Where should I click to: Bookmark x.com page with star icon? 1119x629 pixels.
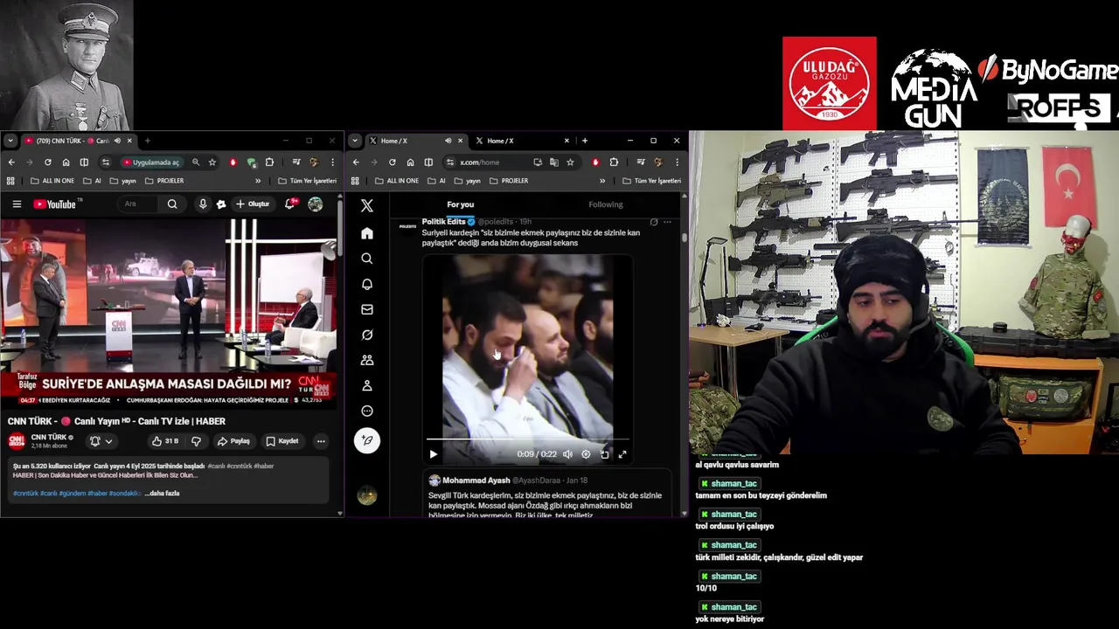(x=570, y=162)
